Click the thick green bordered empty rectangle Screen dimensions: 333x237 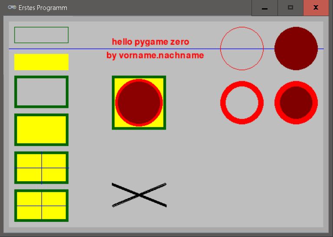[42, 92]
